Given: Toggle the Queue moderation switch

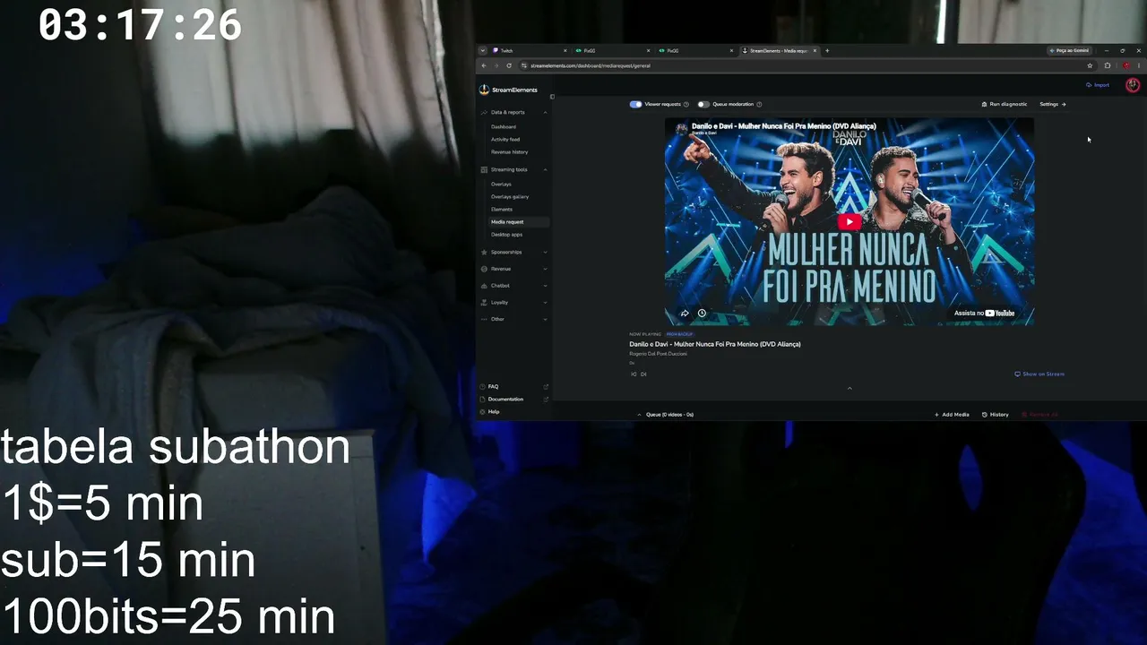Looking at the screenshot, I should point(703,105).
